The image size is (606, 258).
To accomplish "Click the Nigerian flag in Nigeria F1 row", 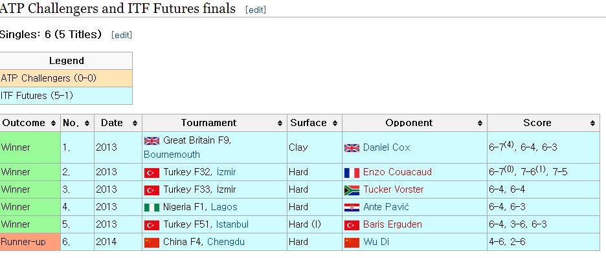I will [x=152, y=208].
